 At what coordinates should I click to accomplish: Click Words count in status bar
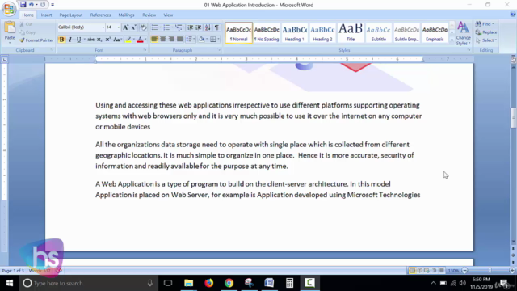pyautogui.click(x=40, y=271)
